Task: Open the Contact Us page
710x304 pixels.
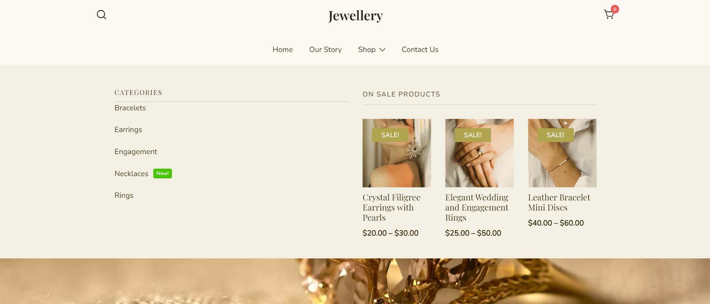Action: point(420,50)
